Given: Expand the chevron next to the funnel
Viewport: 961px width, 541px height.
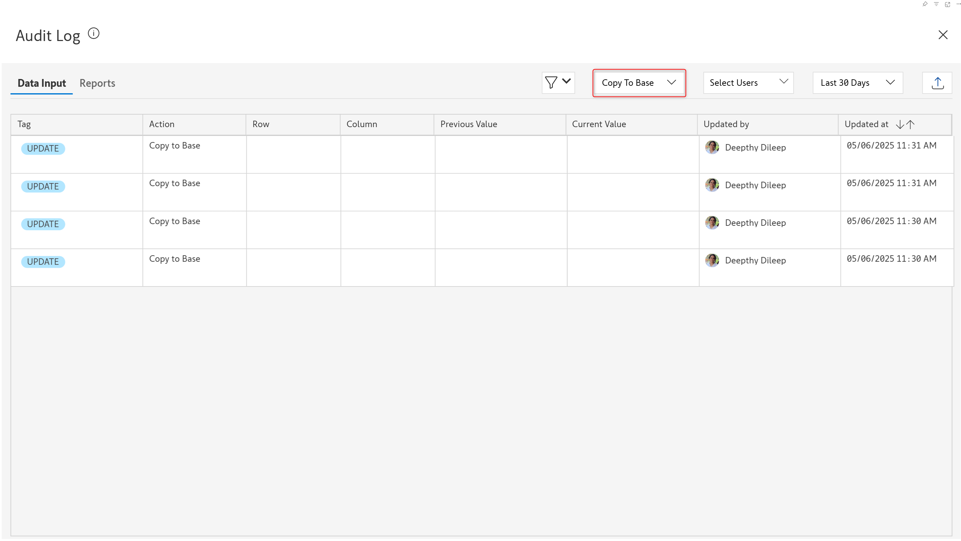Looking at the screenshot, I should click(566, 81).
